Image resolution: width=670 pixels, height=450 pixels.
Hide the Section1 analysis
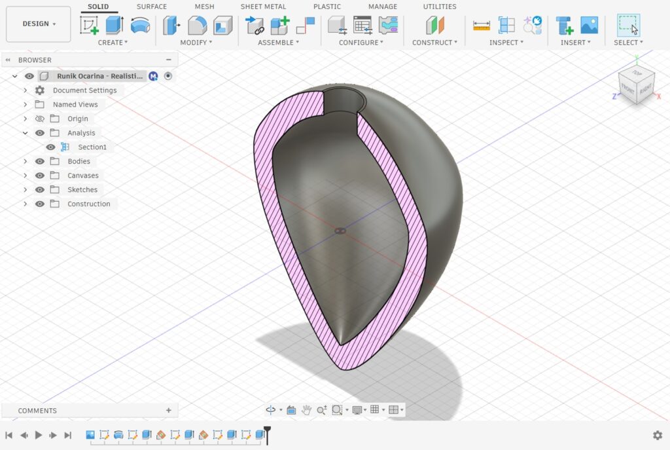coord(50,147)
